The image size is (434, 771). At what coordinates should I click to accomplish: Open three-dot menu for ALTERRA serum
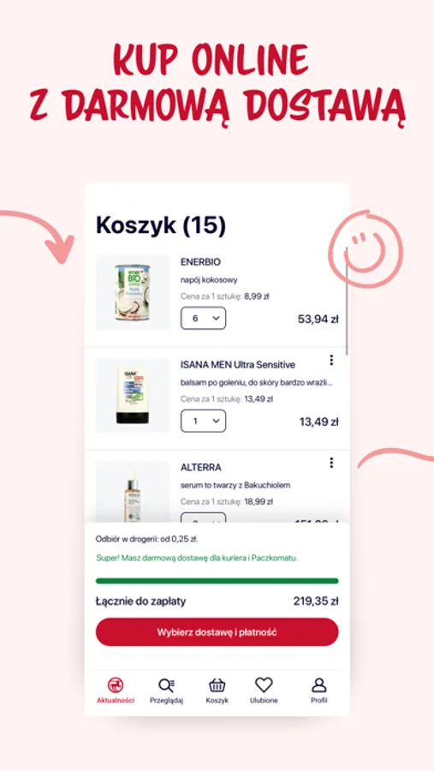[331, 463]
